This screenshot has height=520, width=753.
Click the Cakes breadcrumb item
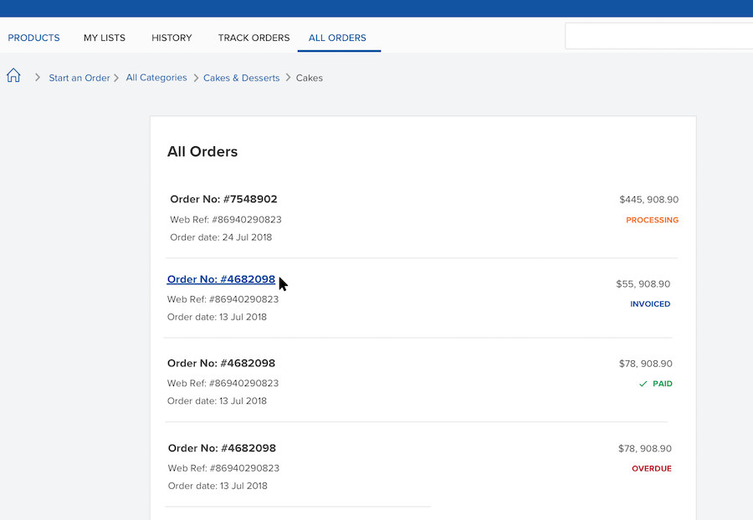click(310, 78)
